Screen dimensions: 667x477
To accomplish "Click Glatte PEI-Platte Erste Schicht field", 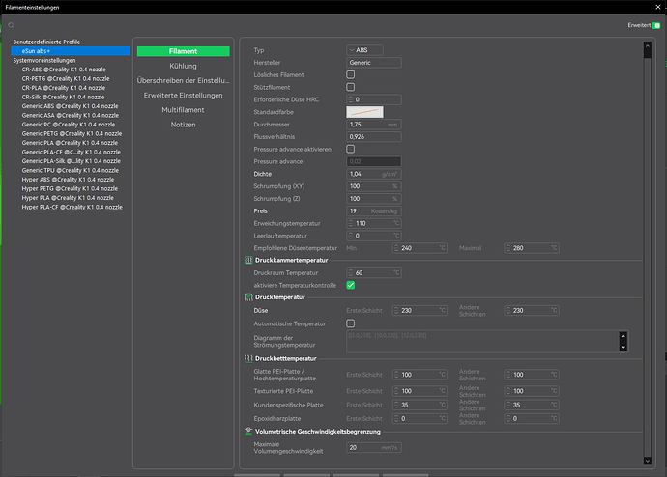I will coord(420,375).
